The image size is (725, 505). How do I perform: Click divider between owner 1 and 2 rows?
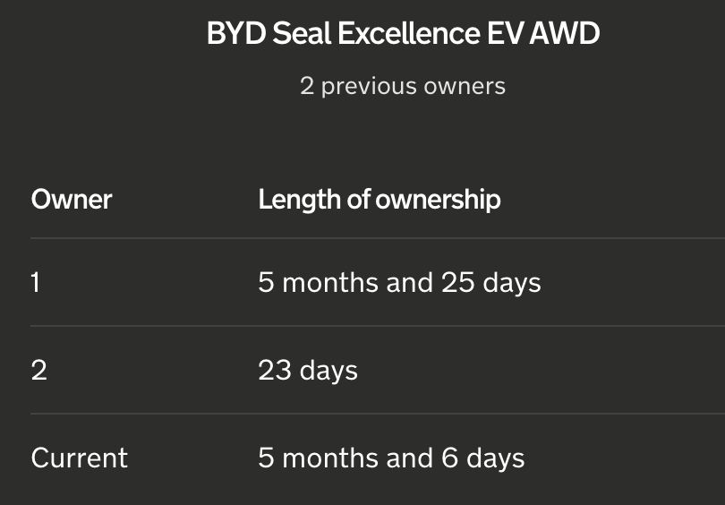pos(378,326)
